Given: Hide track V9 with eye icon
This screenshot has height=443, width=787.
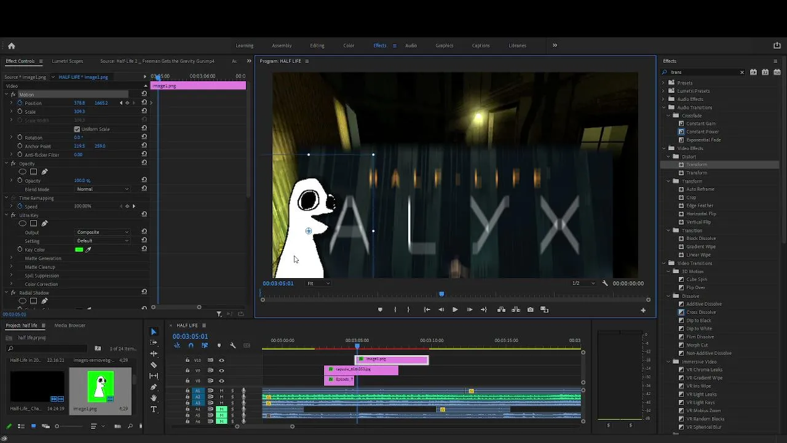Looking at the screenshot, I should pyautogui.click(x=221, y=370).
